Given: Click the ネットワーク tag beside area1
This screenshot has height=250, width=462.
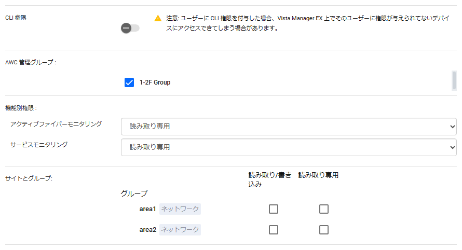Looking at the screenshot, I should point(180,209).
